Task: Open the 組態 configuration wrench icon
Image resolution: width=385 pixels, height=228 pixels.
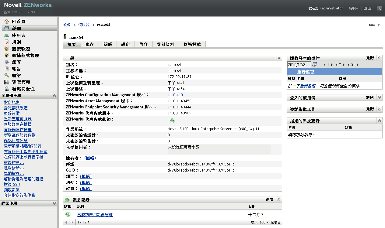Action: 6,75
